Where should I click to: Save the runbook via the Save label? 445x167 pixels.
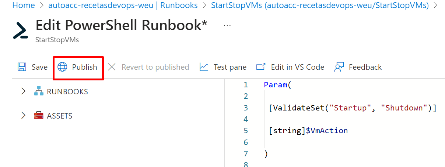pos(39,67)
